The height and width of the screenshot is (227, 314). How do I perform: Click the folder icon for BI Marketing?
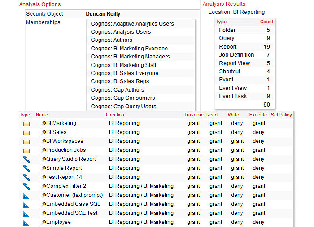pyautogui.click(x=26, y=124)
